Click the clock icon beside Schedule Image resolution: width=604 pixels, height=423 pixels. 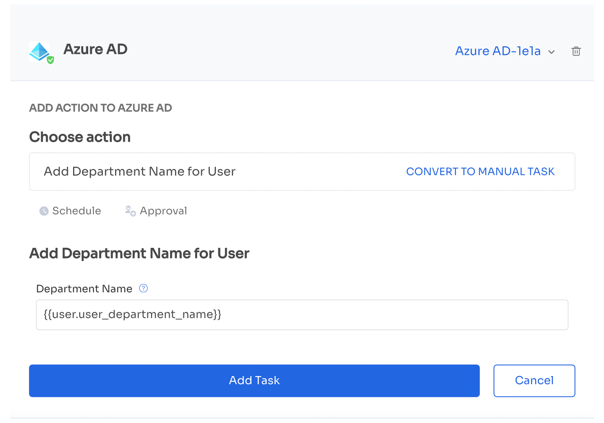coord(43,211)
